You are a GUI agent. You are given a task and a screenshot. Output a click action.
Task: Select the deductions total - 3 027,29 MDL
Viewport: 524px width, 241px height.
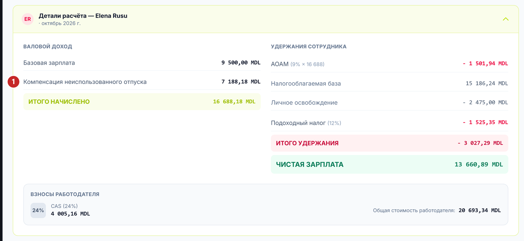point(480,143)
